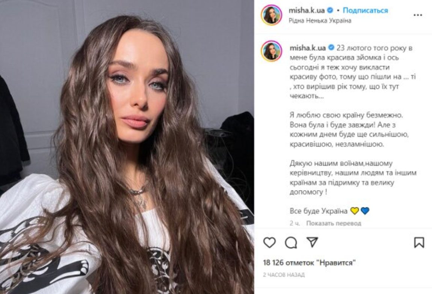The image size is (432, 294).
Task: Open misha.k.ua username in post header
Action: [307, 10]
